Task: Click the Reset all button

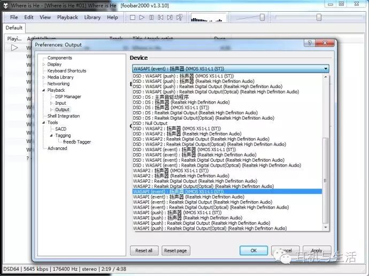Action: click(x=144, y=250)
